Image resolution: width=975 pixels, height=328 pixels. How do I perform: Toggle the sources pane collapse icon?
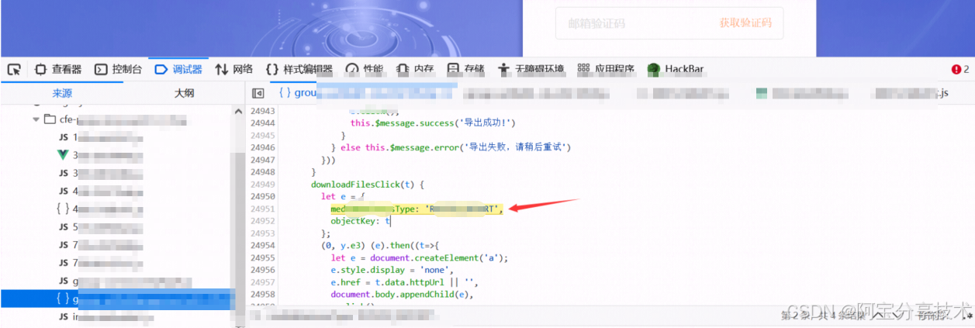tap(258, 93)
